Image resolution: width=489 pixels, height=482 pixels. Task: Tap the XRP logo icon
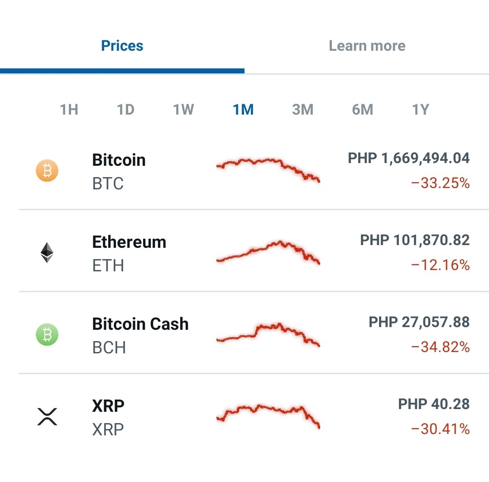[47, 416]
